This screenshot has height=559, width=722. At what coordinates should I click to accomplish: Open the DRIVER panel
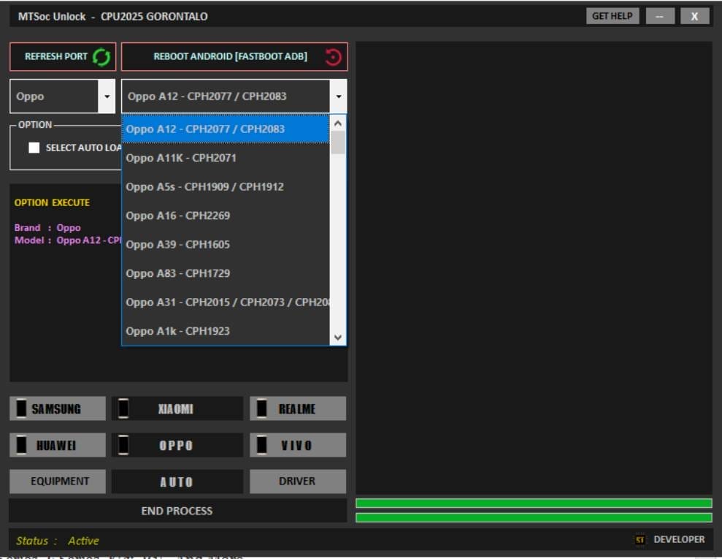[x=297, y=481]
